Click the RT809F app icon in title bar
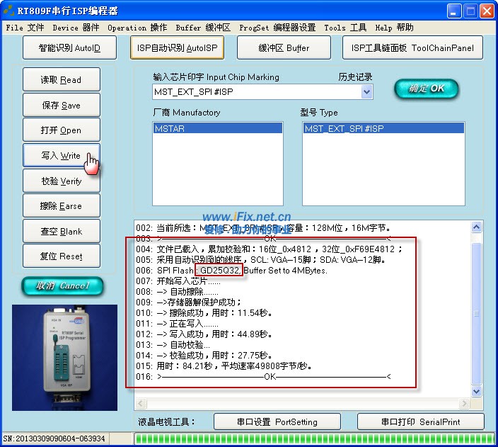 [x=9, y=11]
